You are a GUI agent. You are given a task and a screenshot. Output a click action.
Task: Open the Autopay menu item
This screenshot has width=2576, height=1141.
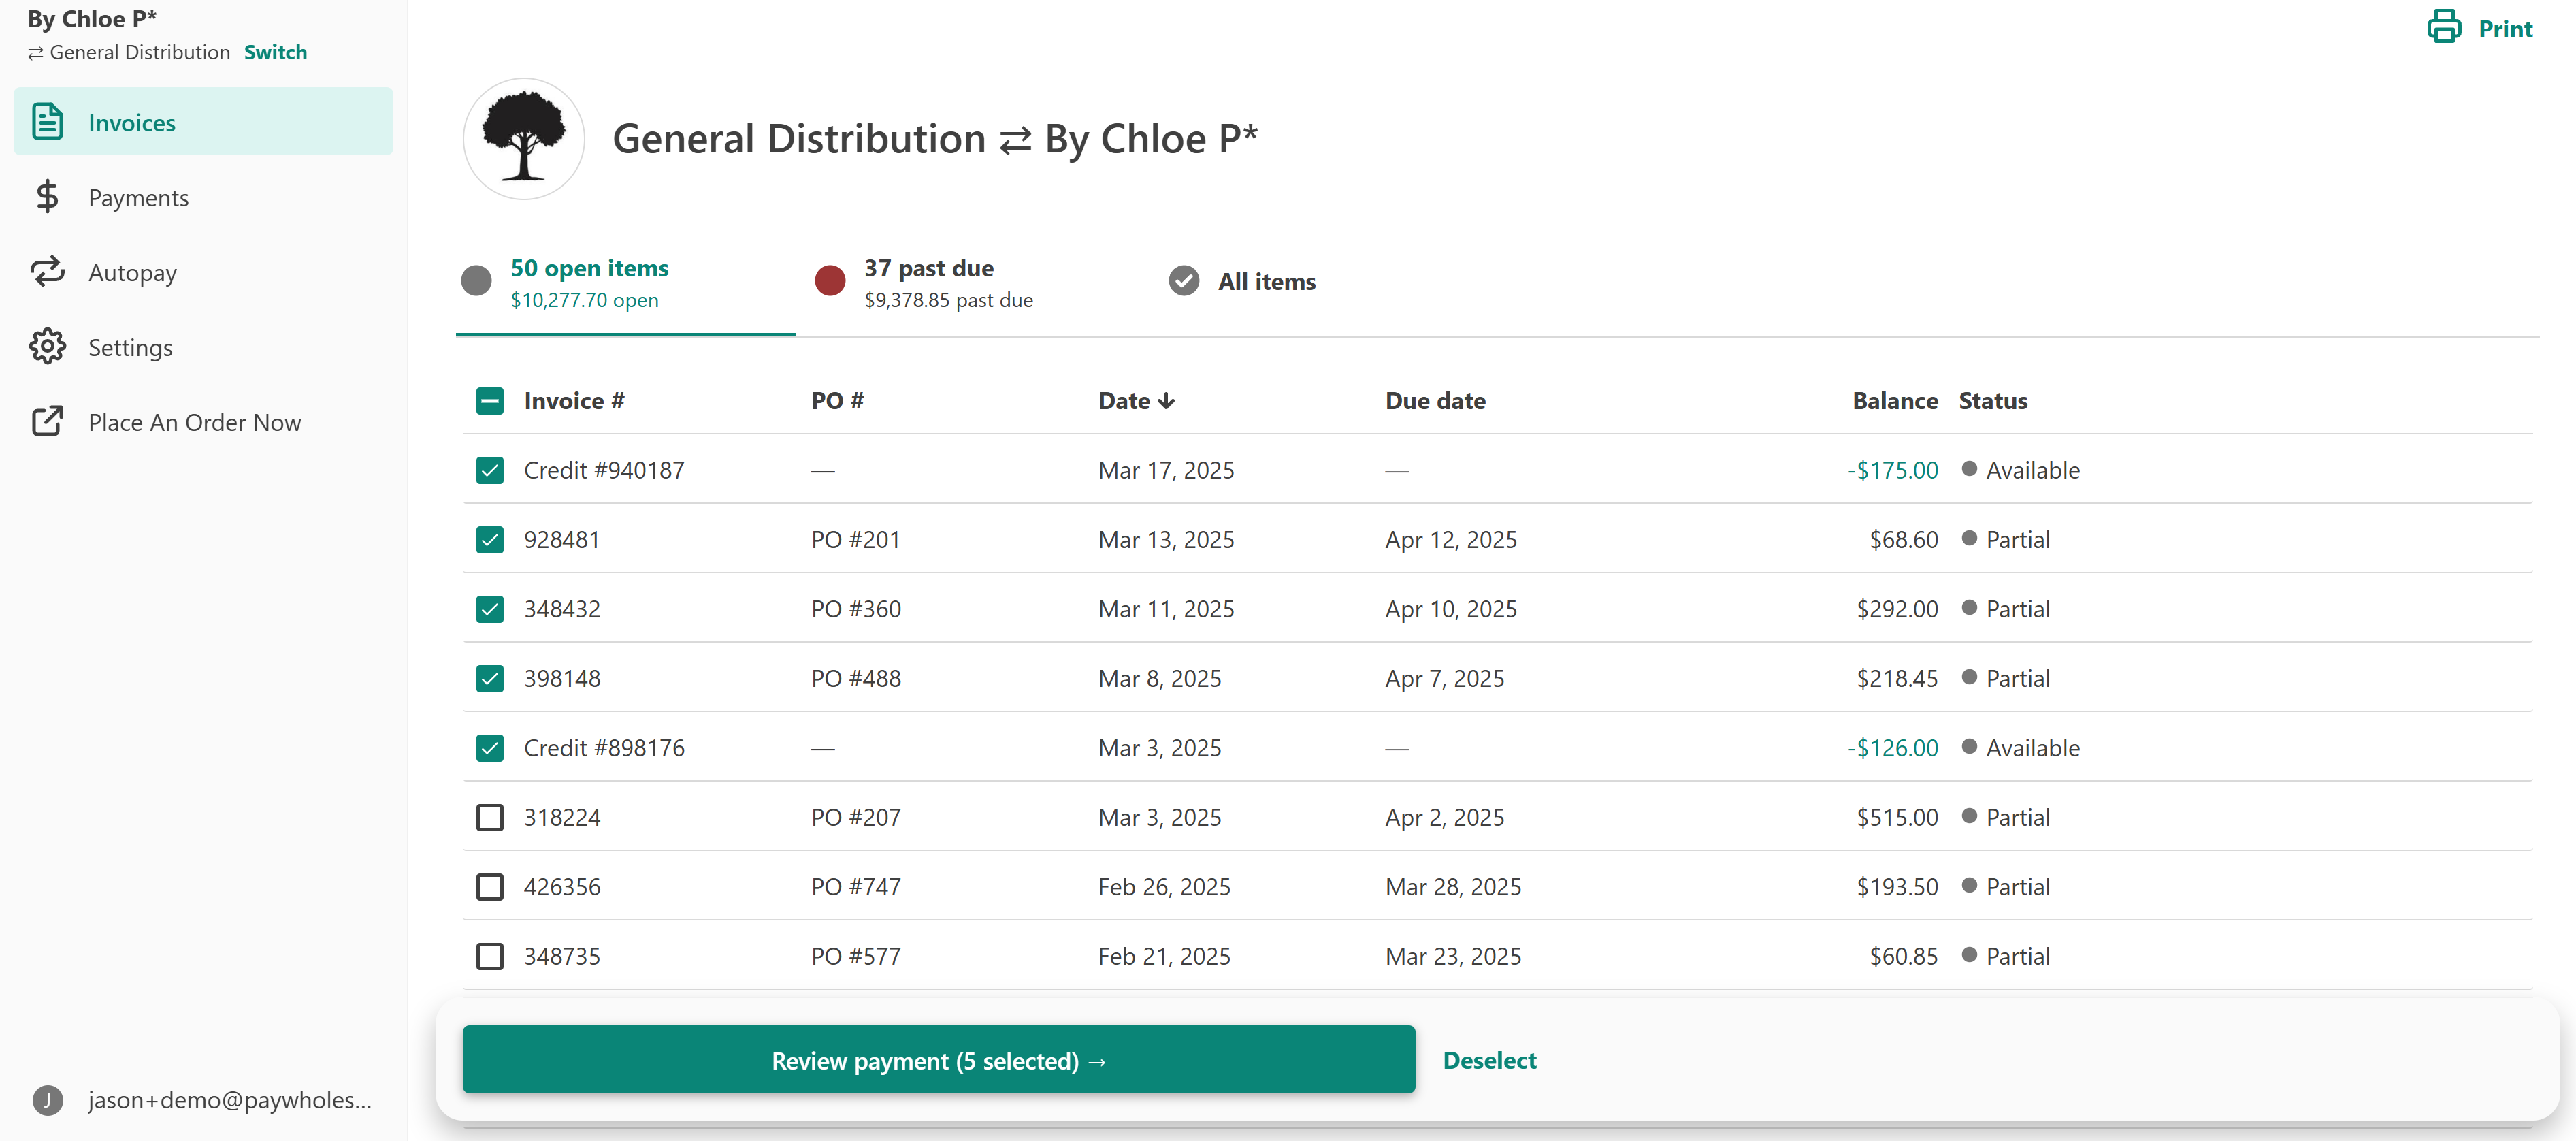203,272
